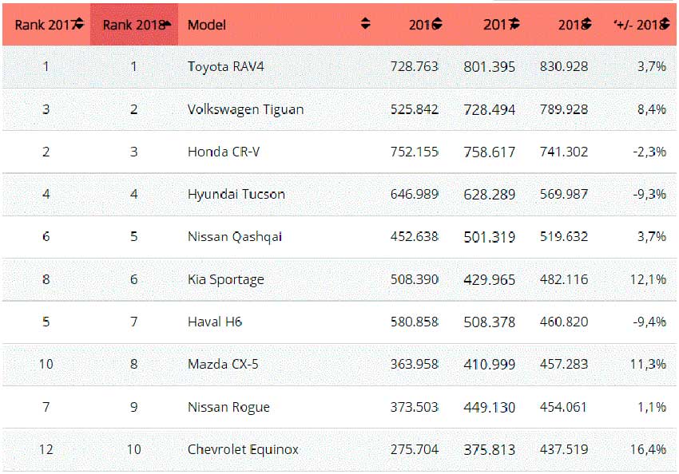Click the -9,4% change for Haval H6
Screen dimensions: 679x474
(649, 322)
